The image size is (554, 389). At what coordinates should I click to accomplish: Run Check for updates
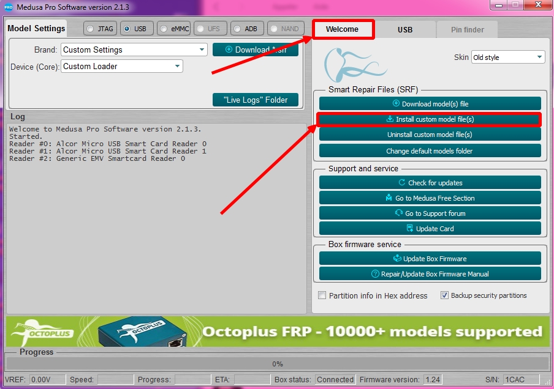click(x=430, y=183)
